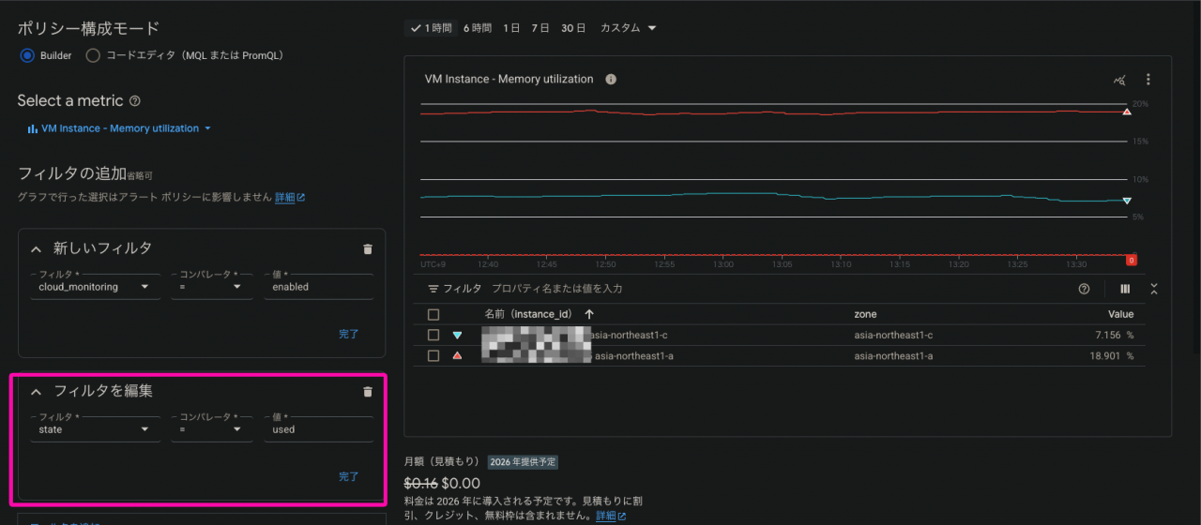Image resolution: width=1201 pixels, height=525 pixels.
Task: Tick the select-all checkbox in the legend header
Action: click(433, 314)
